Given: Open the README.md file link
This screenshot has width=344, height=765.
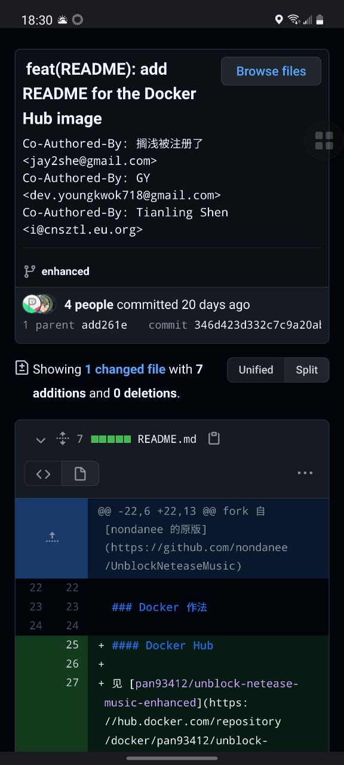Looking at the screenshot, I should (167, 439).
